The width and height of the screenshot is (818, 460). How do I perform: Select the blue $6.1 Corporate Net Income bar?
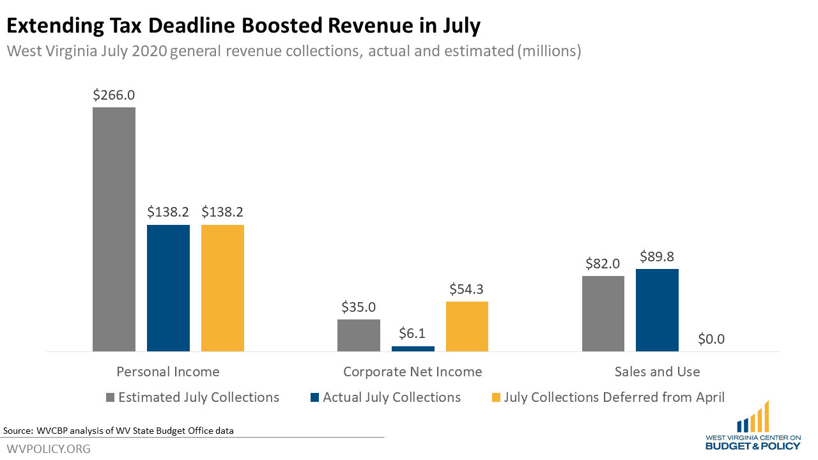pyautogui.click(x=413, y=348)
